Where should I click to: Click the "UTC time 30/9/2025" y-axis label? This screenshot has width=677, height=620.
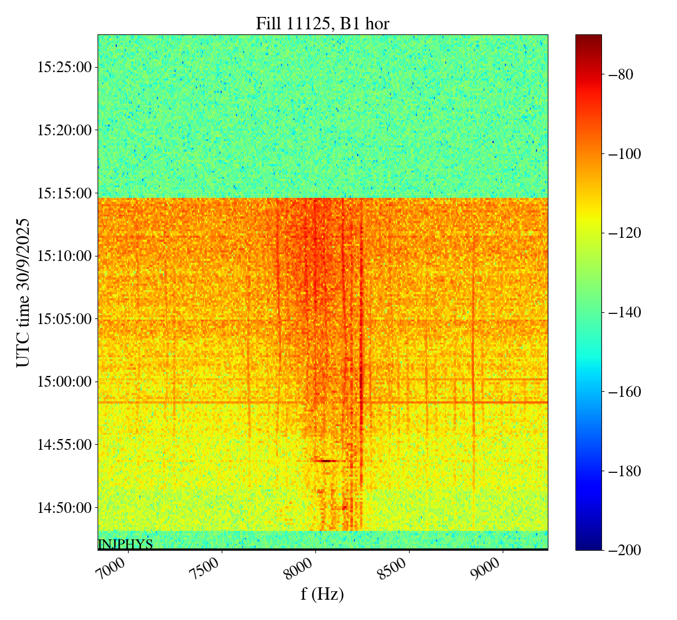(23, 292)
